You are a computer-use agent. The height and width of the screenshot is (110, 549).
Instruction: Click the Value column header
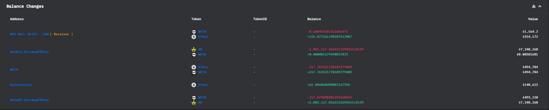[x=533, y=19]
